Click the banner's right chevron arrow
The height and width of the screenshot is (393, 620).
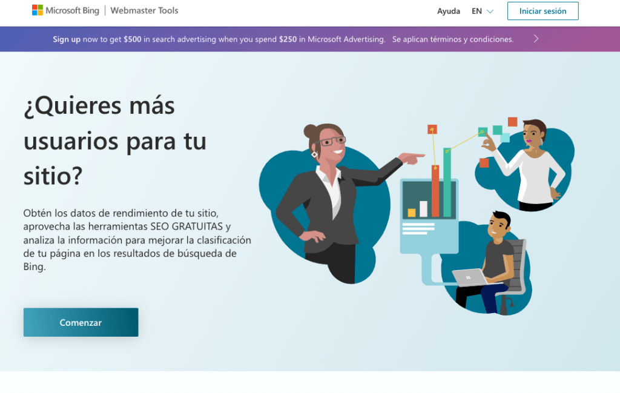536,39
